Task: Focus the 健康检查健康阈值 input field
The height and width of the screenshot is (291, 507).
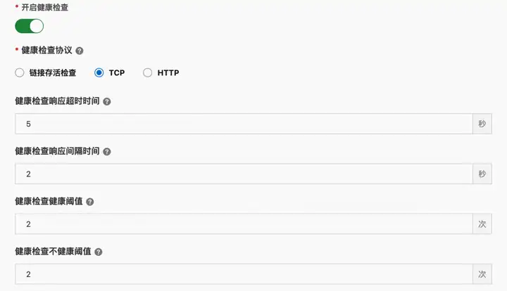Action: pyautogui.click(x=244, y=224)
